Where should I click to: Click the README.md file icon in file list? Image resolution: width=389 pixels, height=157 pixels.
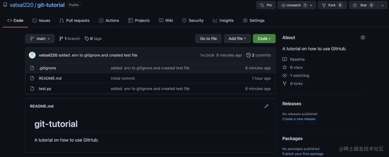coord(32,78)
